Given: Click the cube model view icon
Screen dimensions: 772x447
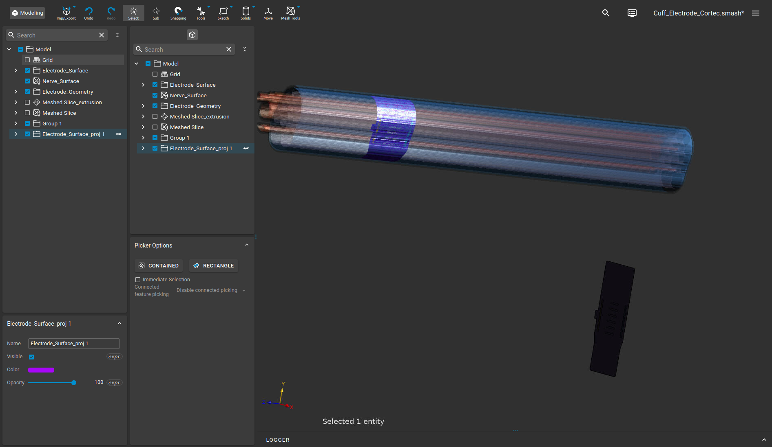Looking at the screenshot, I should point(192,35).
